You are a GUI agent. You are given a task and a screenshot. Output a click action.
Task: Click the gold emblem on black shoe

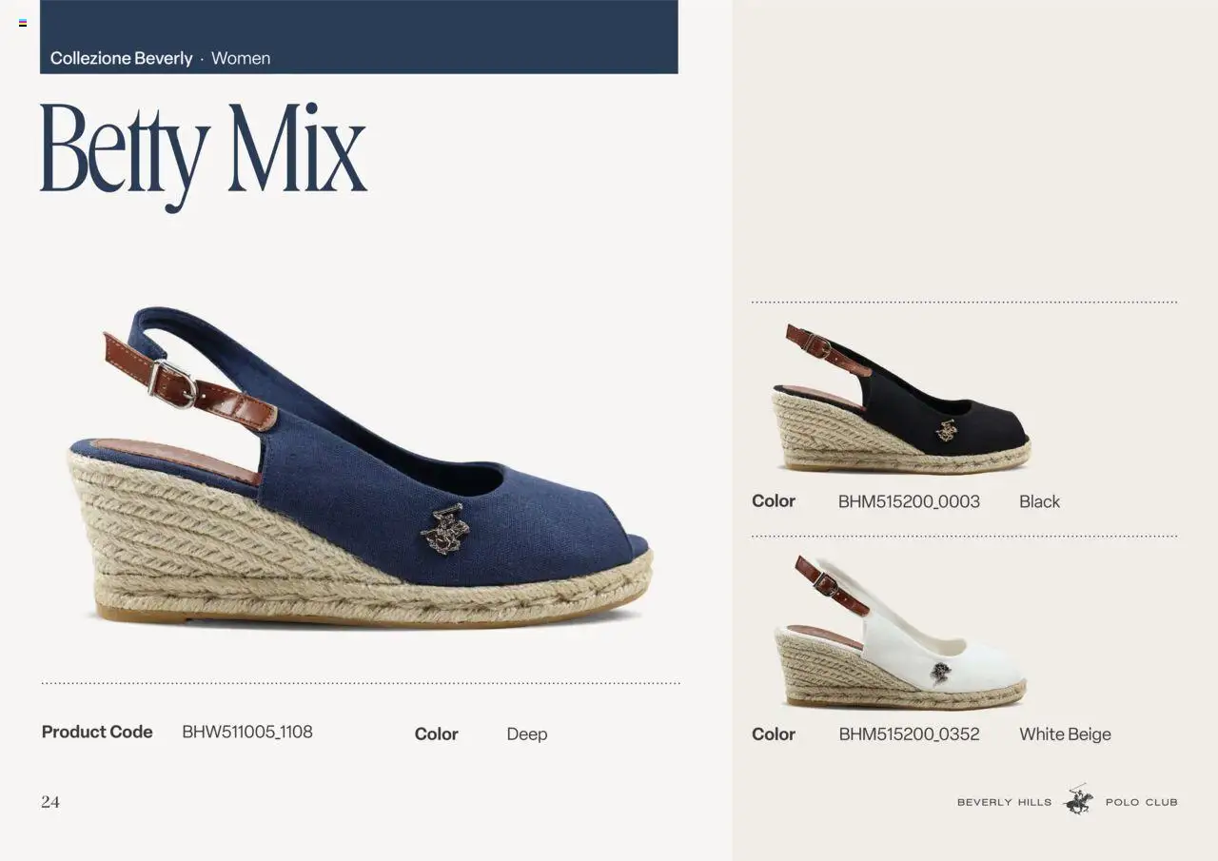click(x=946, y=430)
